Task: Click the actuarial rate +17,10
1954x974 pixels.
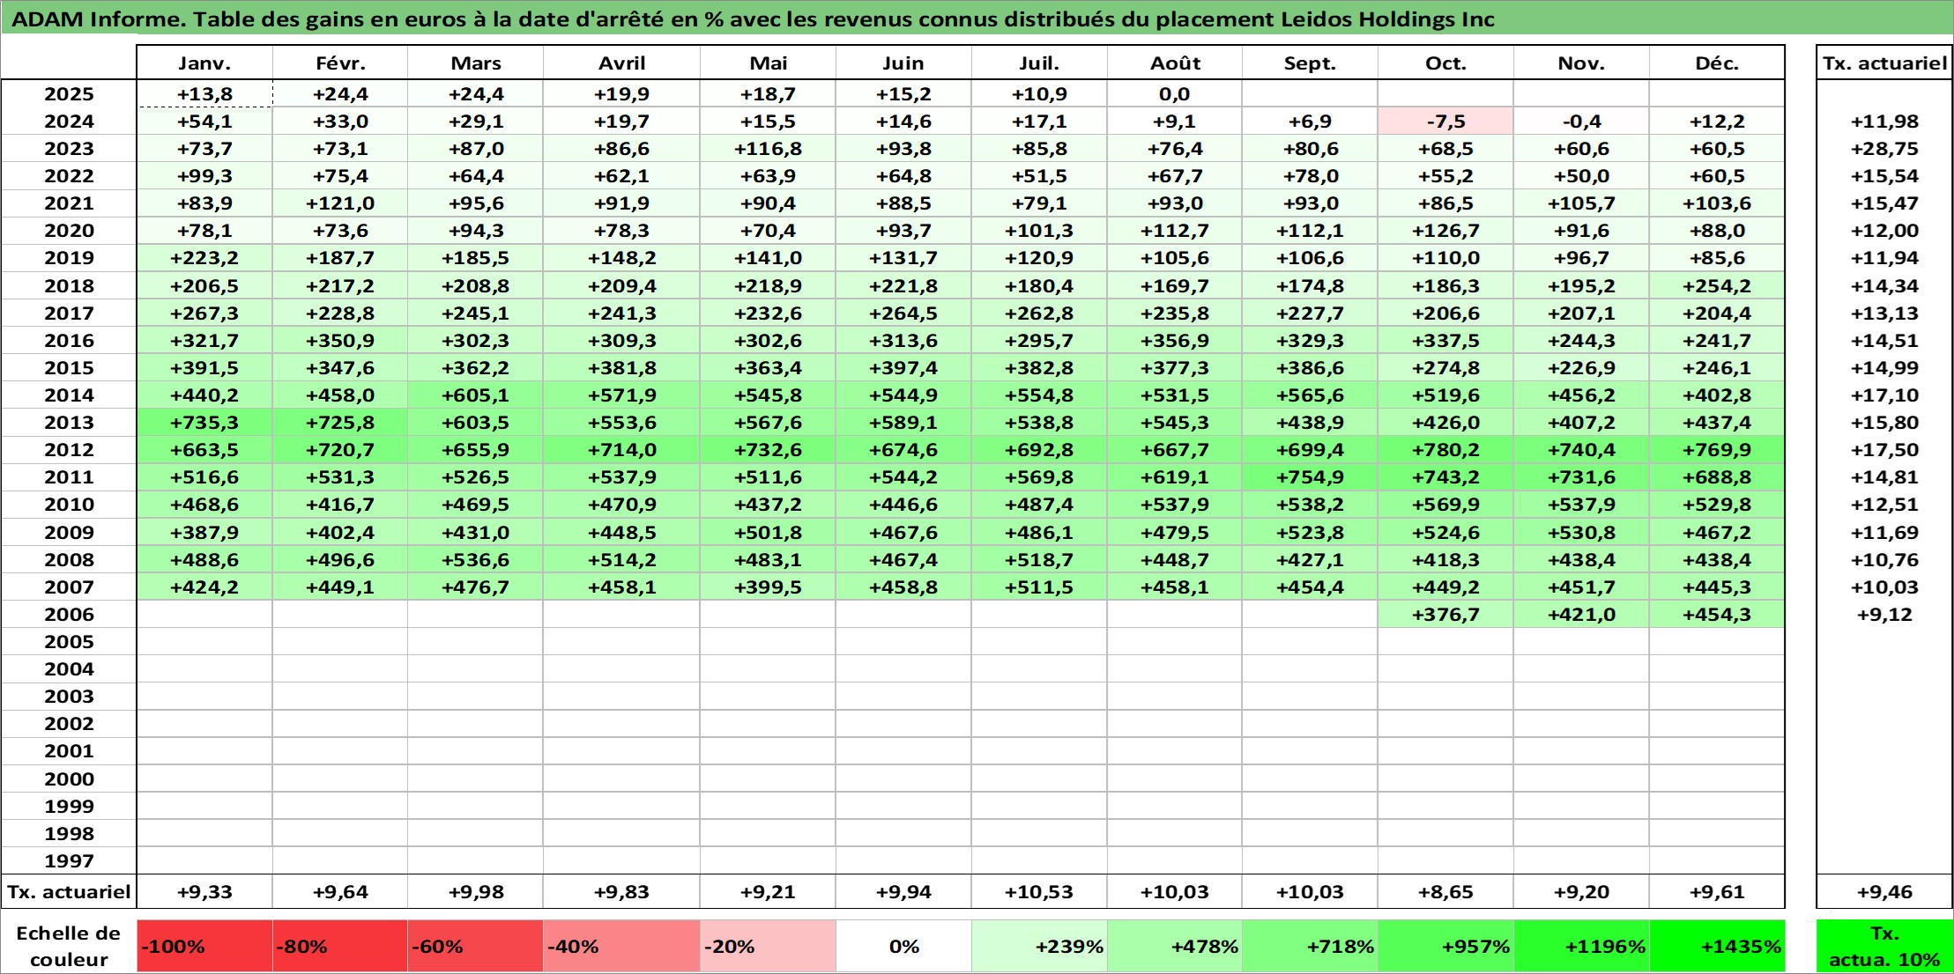Action: click(1884, 395)
